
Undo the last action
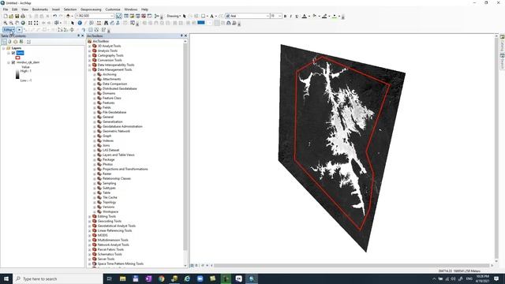[x=54, y=16]
